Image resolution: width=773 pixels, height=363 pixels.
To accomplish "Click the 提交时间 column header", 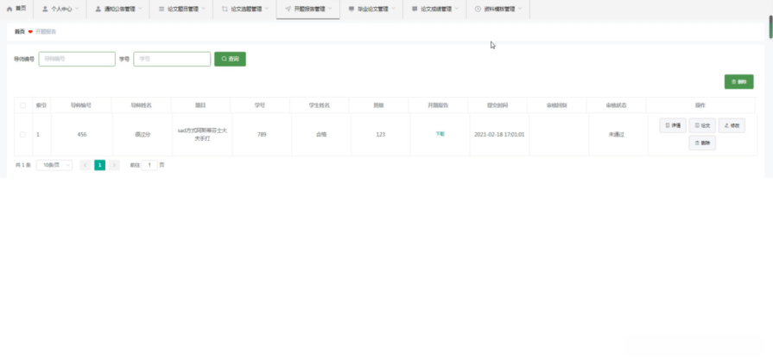I will click(x=497, y=105).
